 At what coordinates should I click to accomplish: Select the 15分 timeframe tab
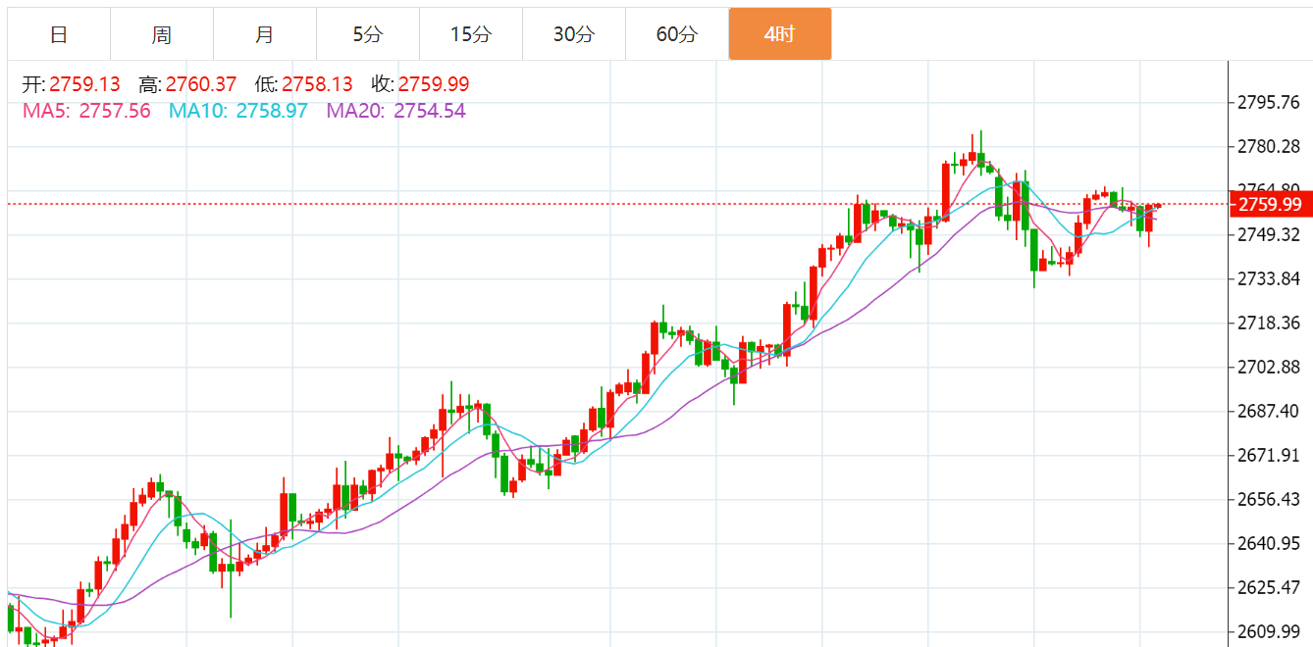click(x=471, y=34)
